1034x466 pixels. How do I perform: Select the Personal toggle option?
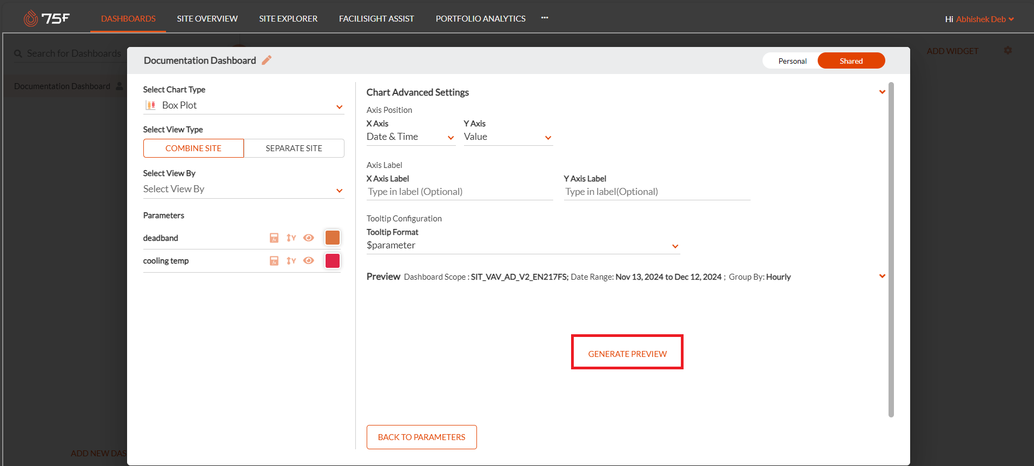792,61
